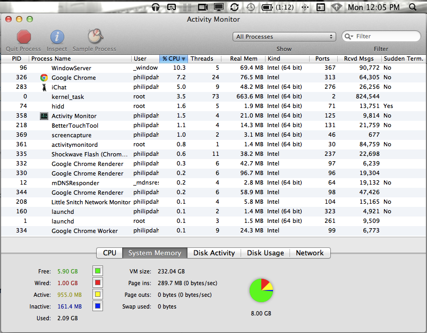Sort by the Threads column header
Screen dimensions: 427x333
tap(204, 59)
